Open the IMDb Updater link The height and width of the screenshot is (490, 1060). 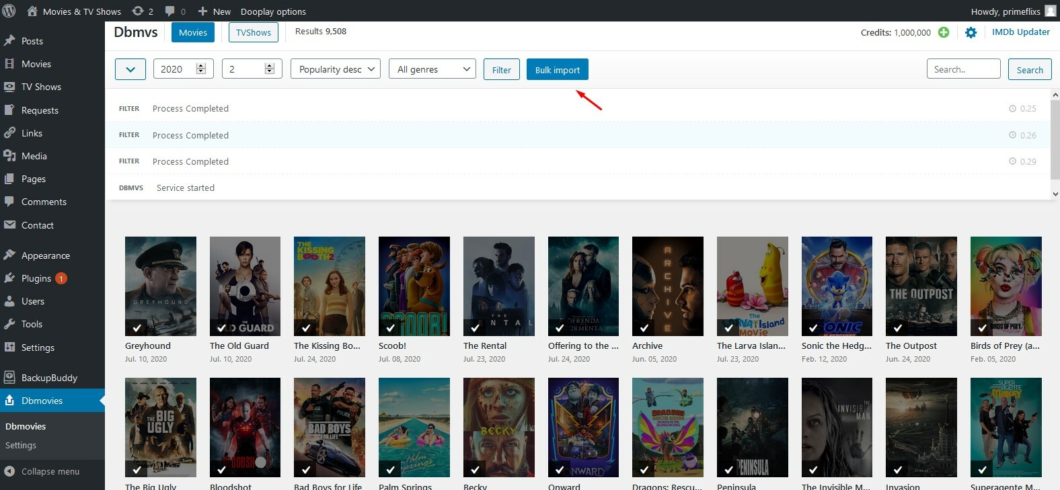pos(1020,32)
